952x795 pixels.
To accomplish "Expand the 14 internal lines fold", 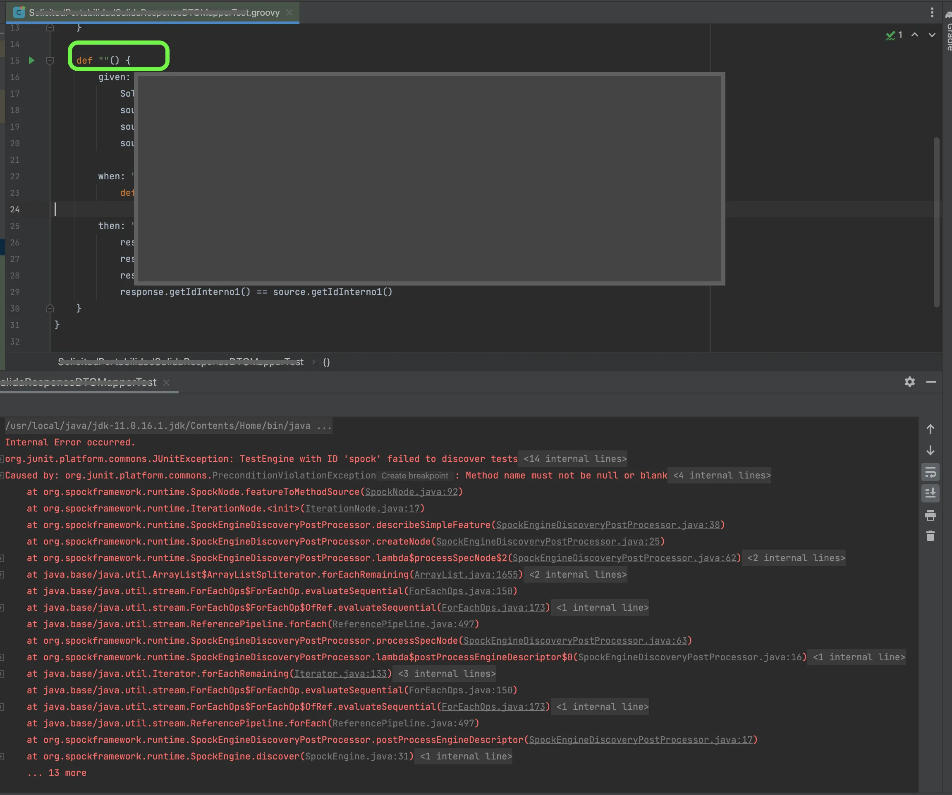I will point(574,459).
